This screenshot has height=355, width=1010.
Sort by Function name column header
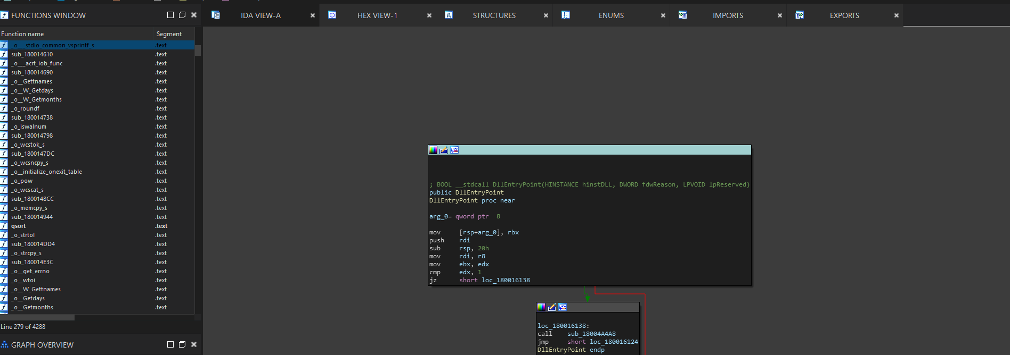pyautogui.click(x=22, y=34)
